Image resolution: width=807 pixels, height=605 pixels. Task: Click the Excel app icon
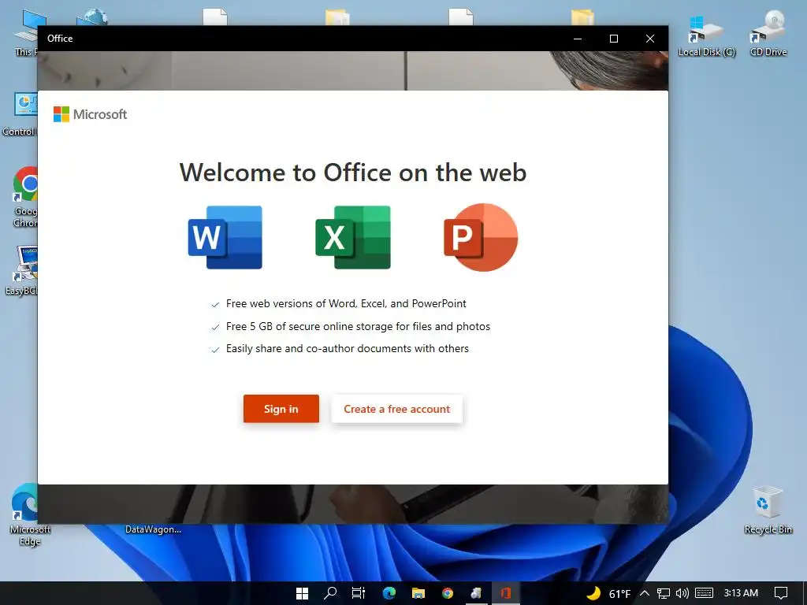[x=353, y=237]
